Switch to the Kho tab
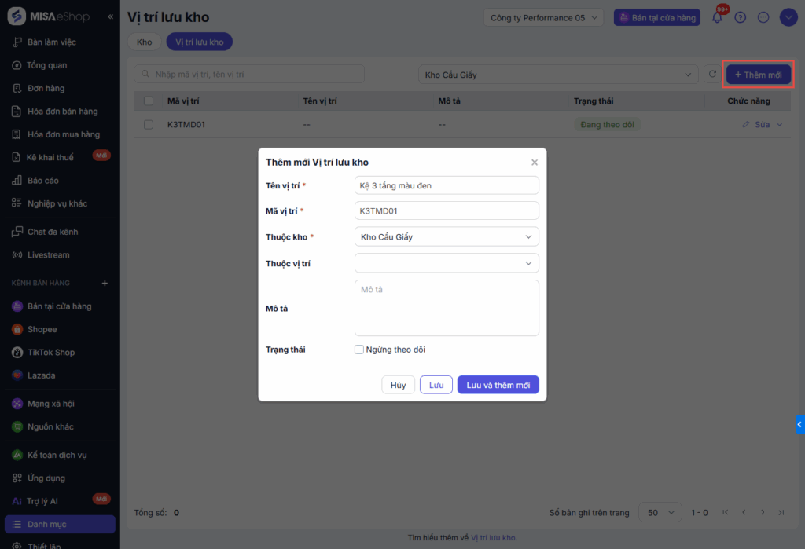805x549 pixels. point(144,42)
